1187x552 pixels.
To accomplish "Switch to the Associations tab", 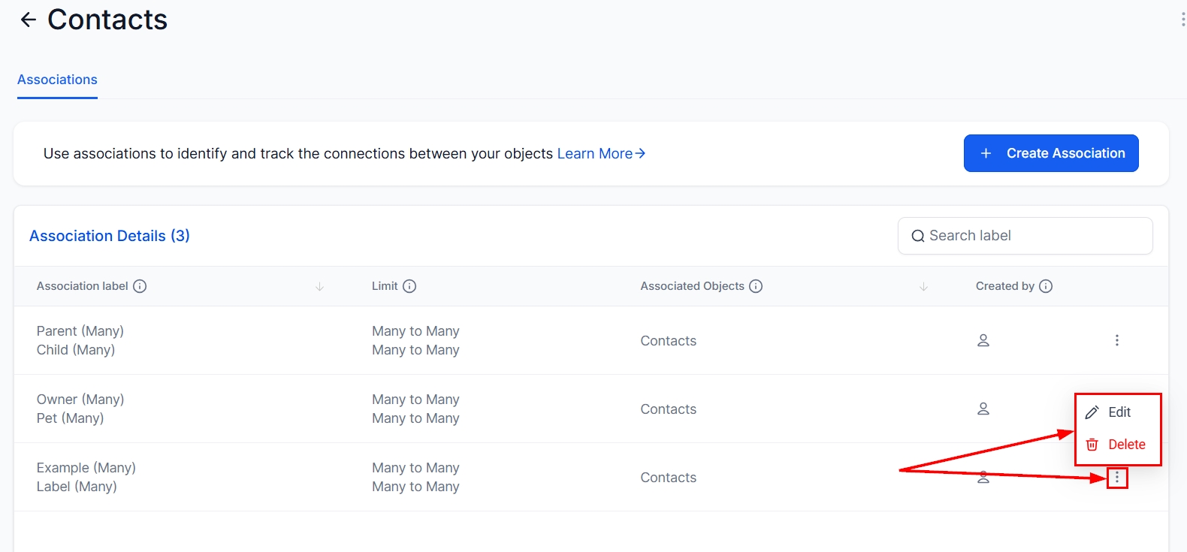I will 57,80.
